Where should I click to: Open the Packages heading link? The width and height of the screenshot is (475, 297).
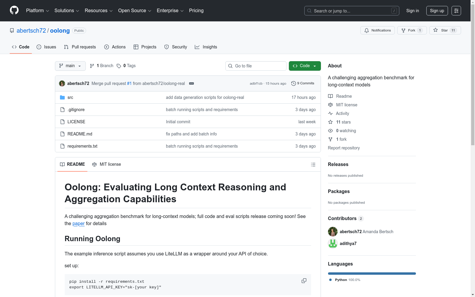coord(339,191)
